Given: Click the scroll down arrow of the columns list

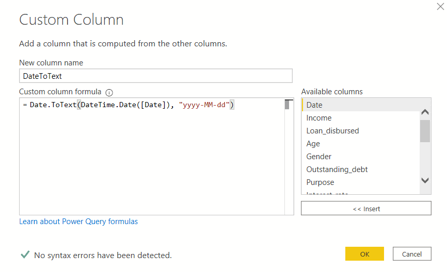Looking at the screenshot, I should (x=425, y=180).
